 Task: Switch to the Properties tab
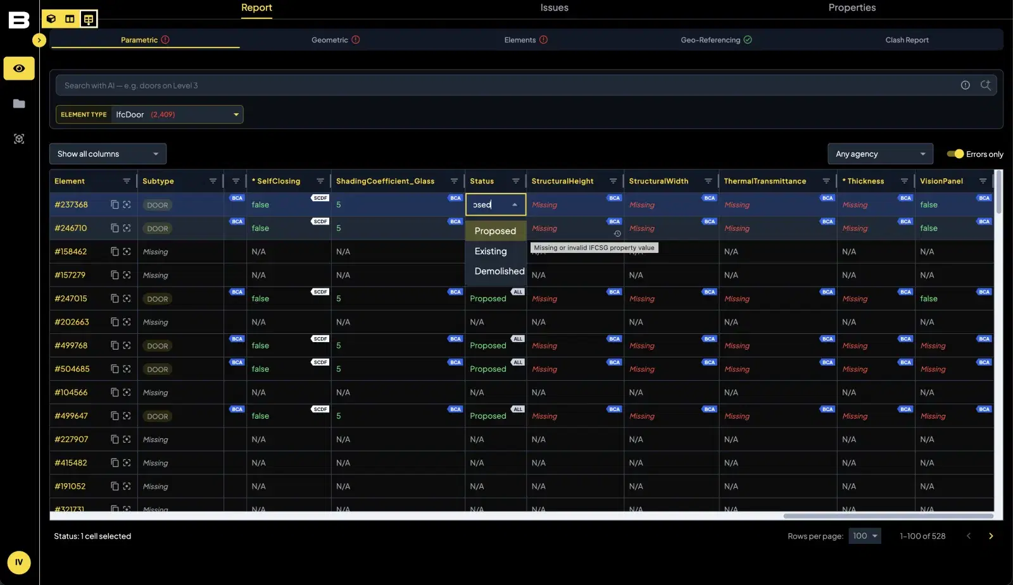pos(852,8)
